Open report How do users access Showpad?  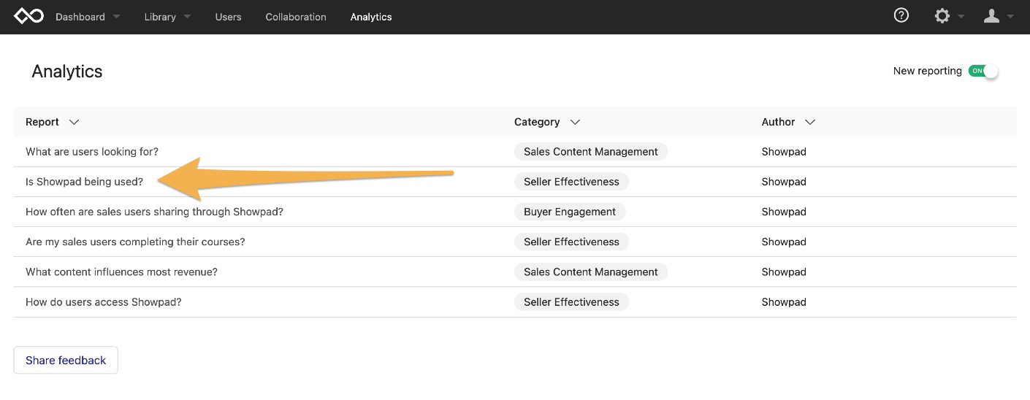point(104,301)
